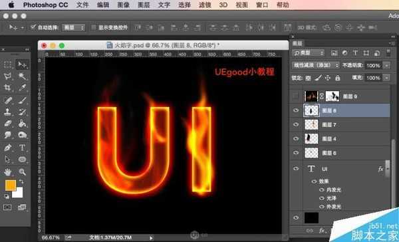This screenshot has width=399, height=242.
Task: Hide the 外发光 outer glow effect
Action: click(322, 206)
